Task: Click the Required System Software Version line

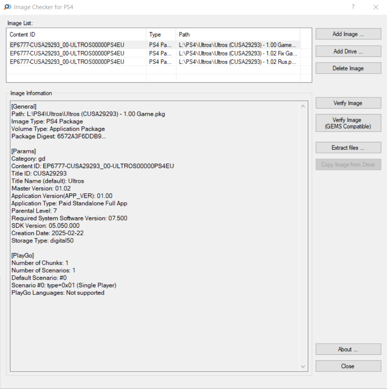Action: click(x=69, y=218)
